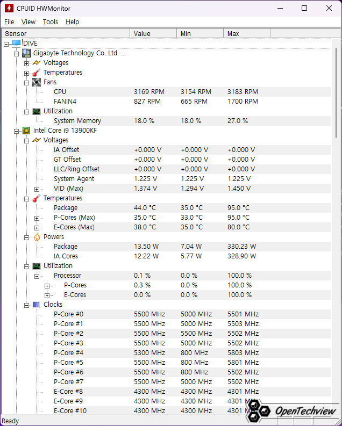Image resolution: width=342 pixels, height=426 pixels.
Task: Click the motherboard Temperatures thermometer icon
Action: (37, 73)
